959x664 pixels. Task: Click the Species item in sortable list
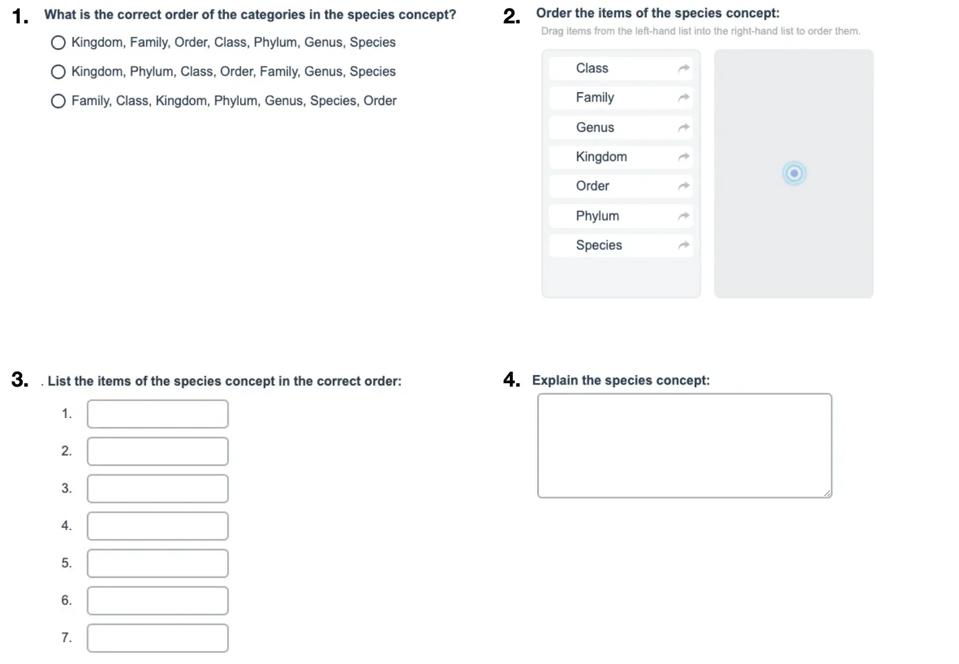tap(621, 245)
